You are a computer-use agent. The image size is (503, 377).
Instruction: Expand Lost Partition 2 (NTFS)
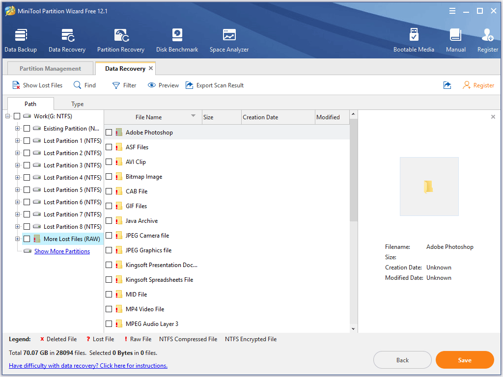(x=17, y=153)
